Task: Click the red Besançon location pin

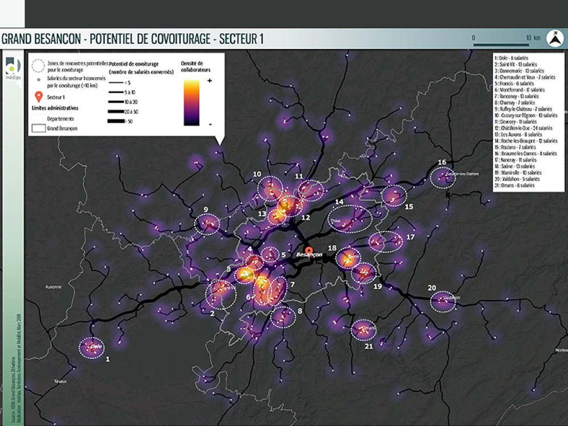Action: coord(309,252)
